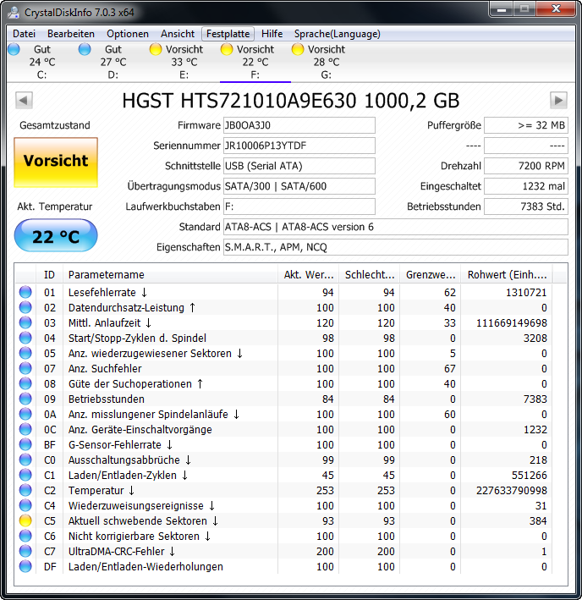Click the Eingeschaltet value 1232 mal
Viewport: 582px width, 600px height.
[x=526, y=186]
